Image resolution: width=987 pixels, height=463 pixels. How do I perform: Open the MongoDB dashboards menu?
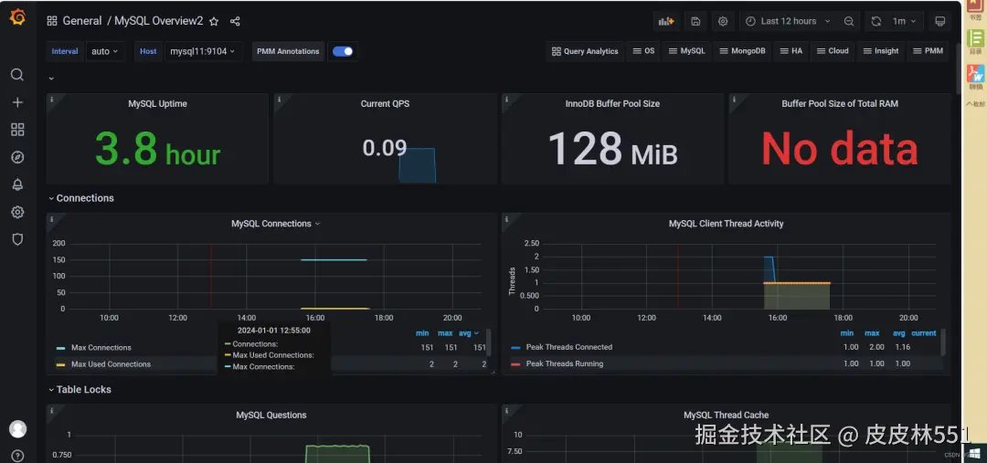(743, 51)
